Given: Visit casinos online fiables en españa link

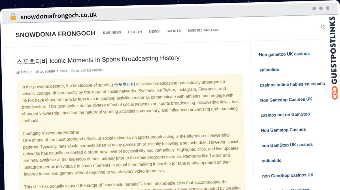Looking at the screenshot, I should pos(292,84).
